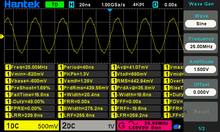Open the Amplitude 1.500V setting
This screenshot has width=220, height=132.
(x=201, y=69)
